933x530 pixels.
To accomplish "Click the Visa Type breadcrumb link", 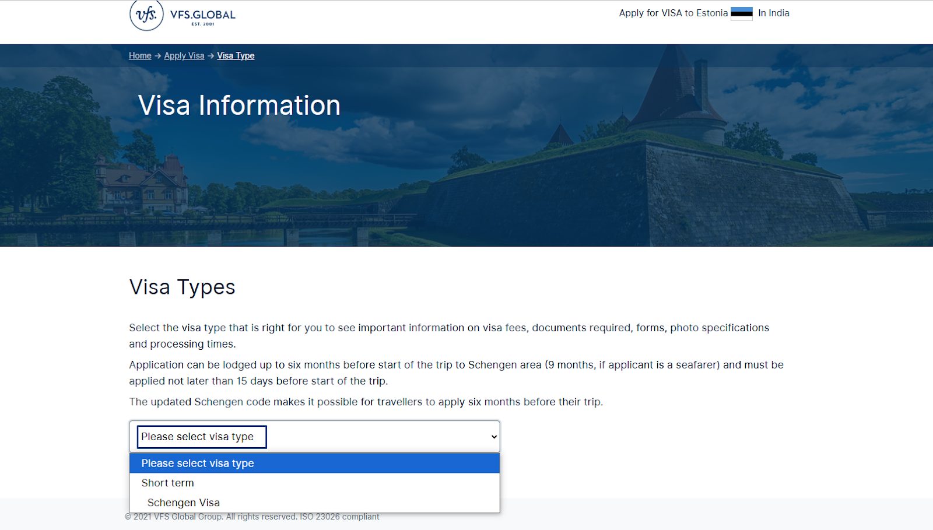I will tap(236, 55).
